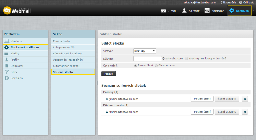Viewport: 256px width, 140px height.
Task: Open Kalendář calendar icon
Action: pos(207,11)
